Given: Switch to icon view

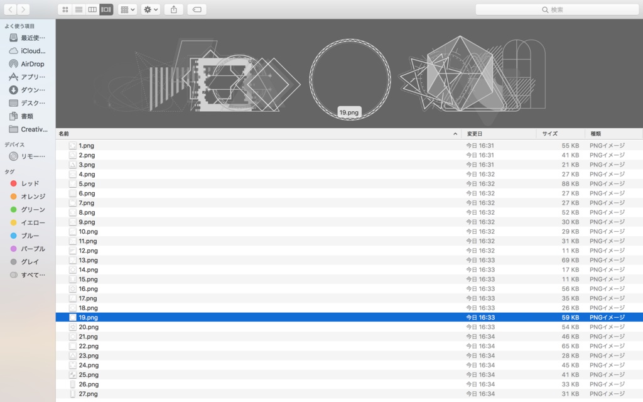Looking at the screenshot, I should (65, 9).
